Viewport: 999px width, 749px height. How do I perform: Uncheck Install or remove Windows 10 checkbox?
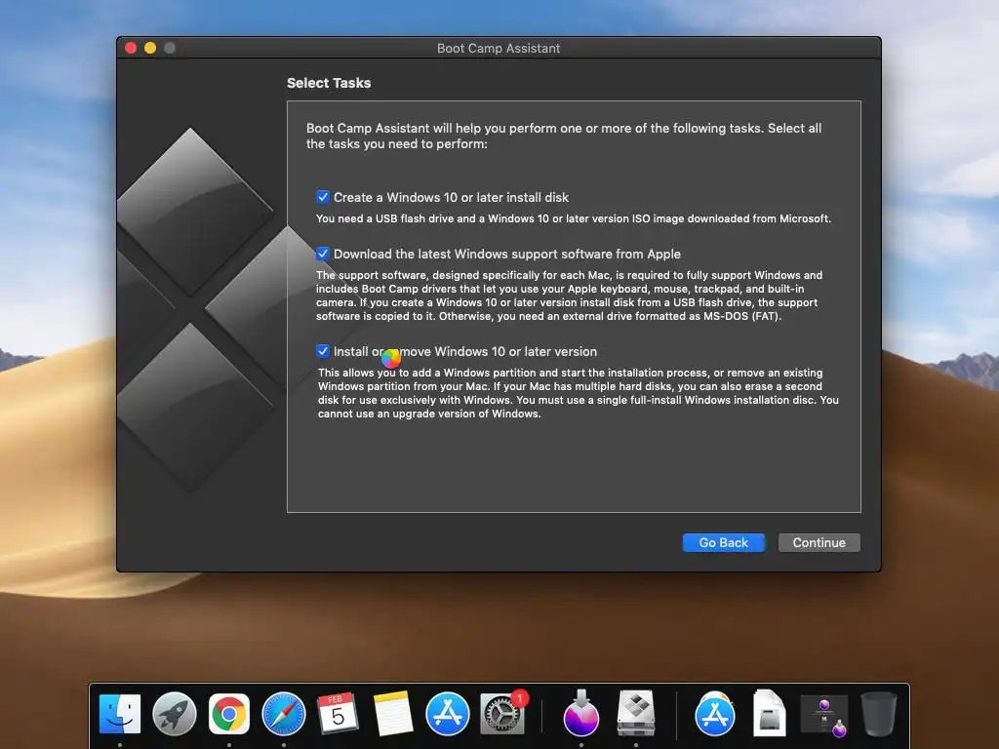click(x=323, y=351)
